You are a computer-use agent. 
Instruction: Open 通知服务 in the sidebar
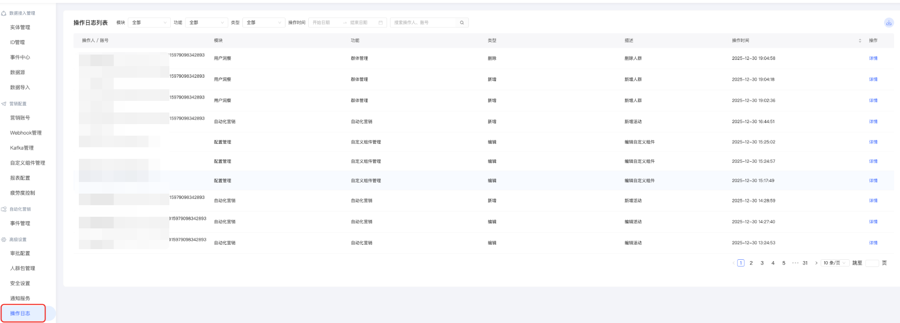pyautogui.click(x=20, y=298)
